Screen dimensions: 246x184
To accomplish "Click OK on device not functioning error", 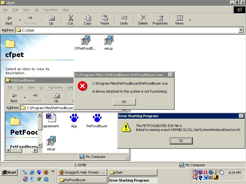I will pos(124,102).
